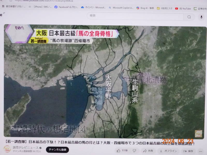Subscribe with チャンネル登録 button
This screenshot has height=155, width=207.
point(57,150)
